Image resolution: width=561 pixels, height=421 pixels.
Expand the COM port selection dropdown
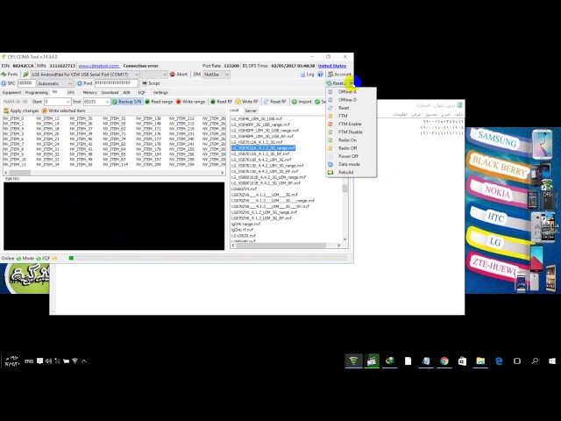137,75
